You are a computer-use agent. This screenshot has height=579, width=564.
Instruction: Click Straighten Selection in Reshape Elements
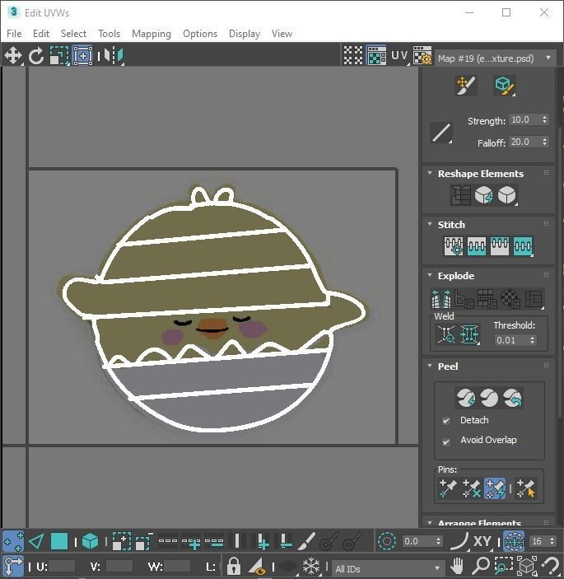pos(460,195)
